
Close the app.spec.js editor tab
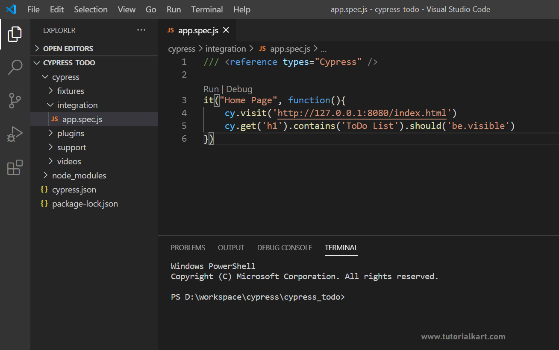click(226, 30)
